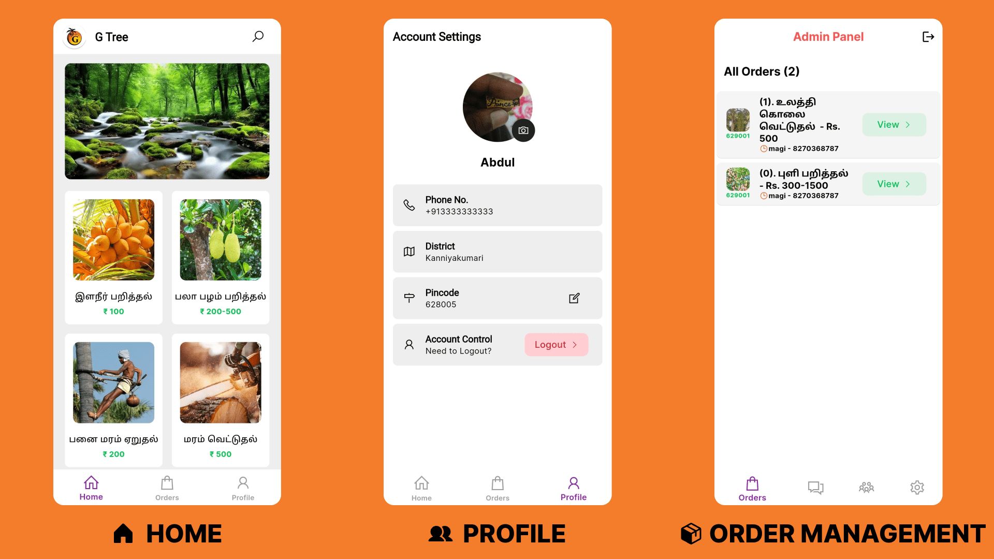Tap the edit icon next to Pincode field

click(573, 298)
